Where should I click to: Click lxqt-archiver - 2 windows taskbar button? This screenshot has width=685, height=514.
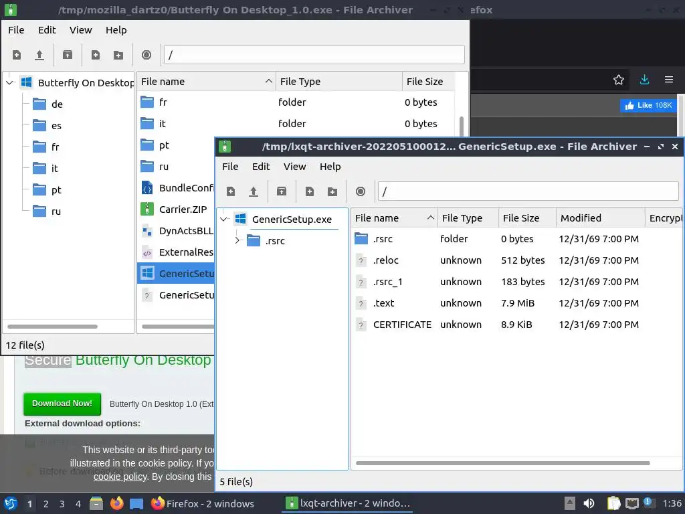click(348, 503)
